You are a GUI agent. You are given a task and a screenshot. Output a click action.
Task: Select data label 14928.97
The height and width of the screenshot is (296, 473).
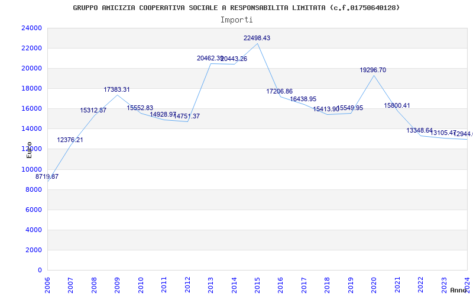coord(163,114)
